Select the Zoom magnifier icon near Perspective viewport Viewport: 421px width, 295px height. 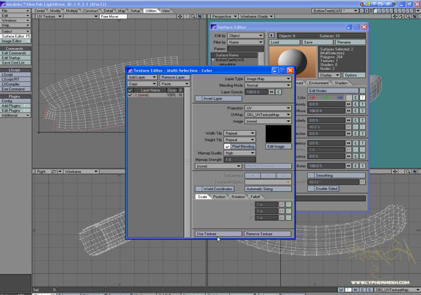[x=408, y=16]
